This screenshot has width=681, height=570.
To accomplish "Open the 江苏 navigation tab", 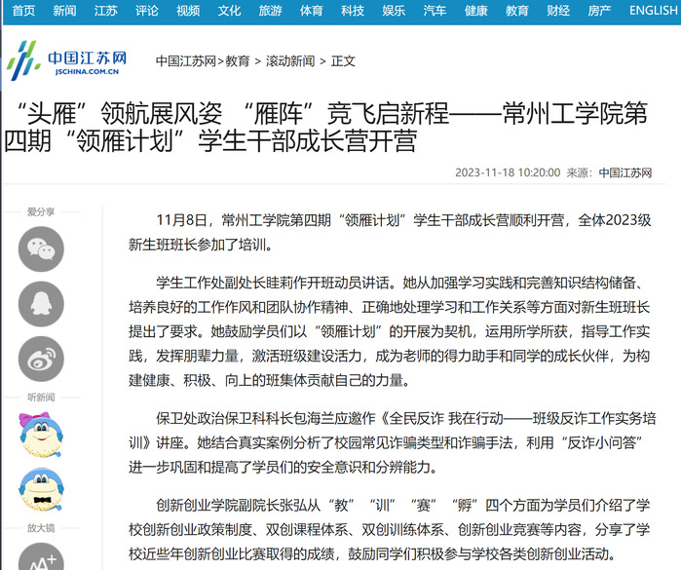I will click(x=106, y=11).
